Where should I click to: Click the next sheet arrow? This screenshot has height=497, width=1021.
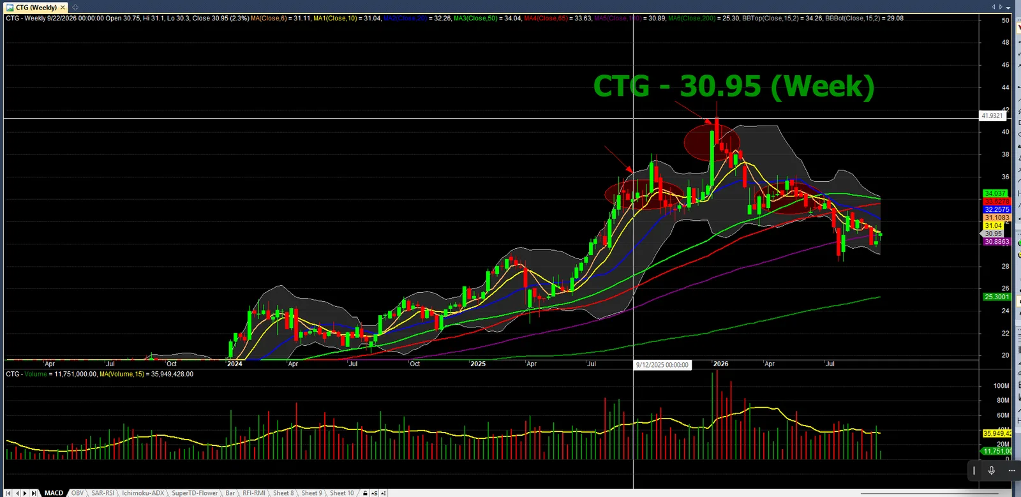[x=25, y=493]
